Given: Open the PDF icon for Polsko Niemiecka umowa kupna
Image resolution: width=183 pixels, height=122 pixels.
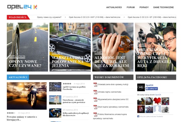Looking at the screenshot, I should 95,114.
